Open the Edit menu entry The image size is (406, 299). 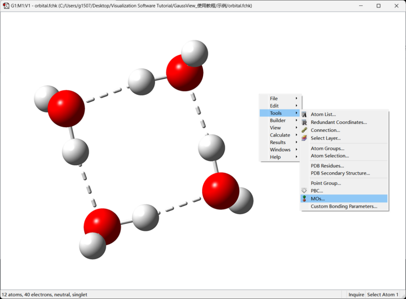pos(275,106)
